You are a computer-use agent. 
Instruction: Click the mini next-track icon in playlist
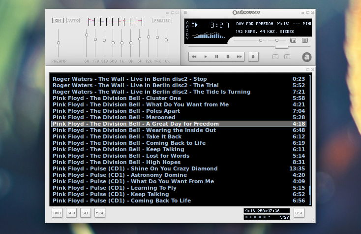[265, 217]
